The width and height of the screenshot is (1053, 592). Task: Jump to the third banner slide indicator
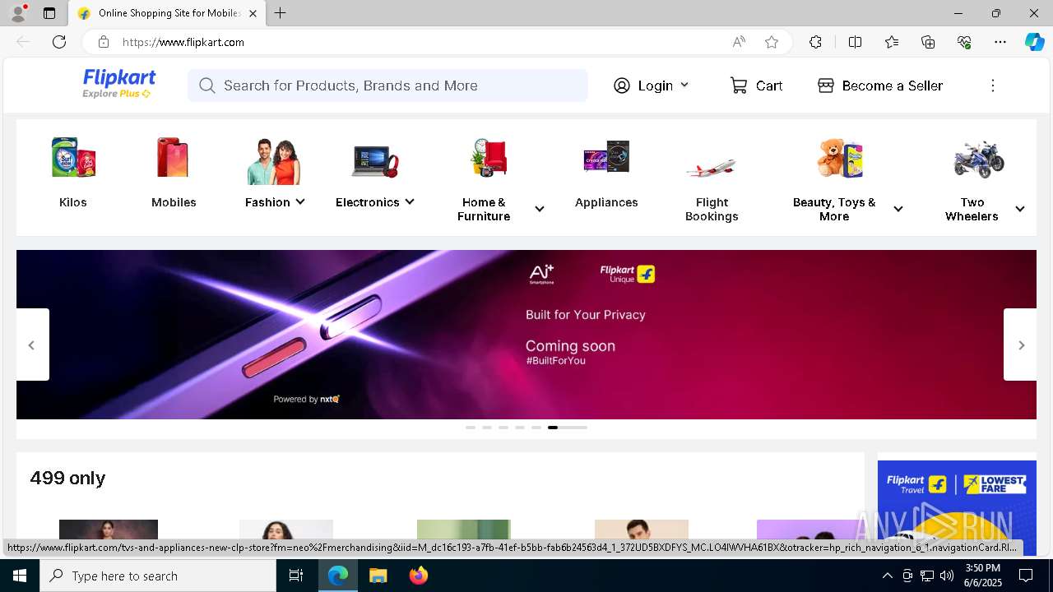(503, 428)
